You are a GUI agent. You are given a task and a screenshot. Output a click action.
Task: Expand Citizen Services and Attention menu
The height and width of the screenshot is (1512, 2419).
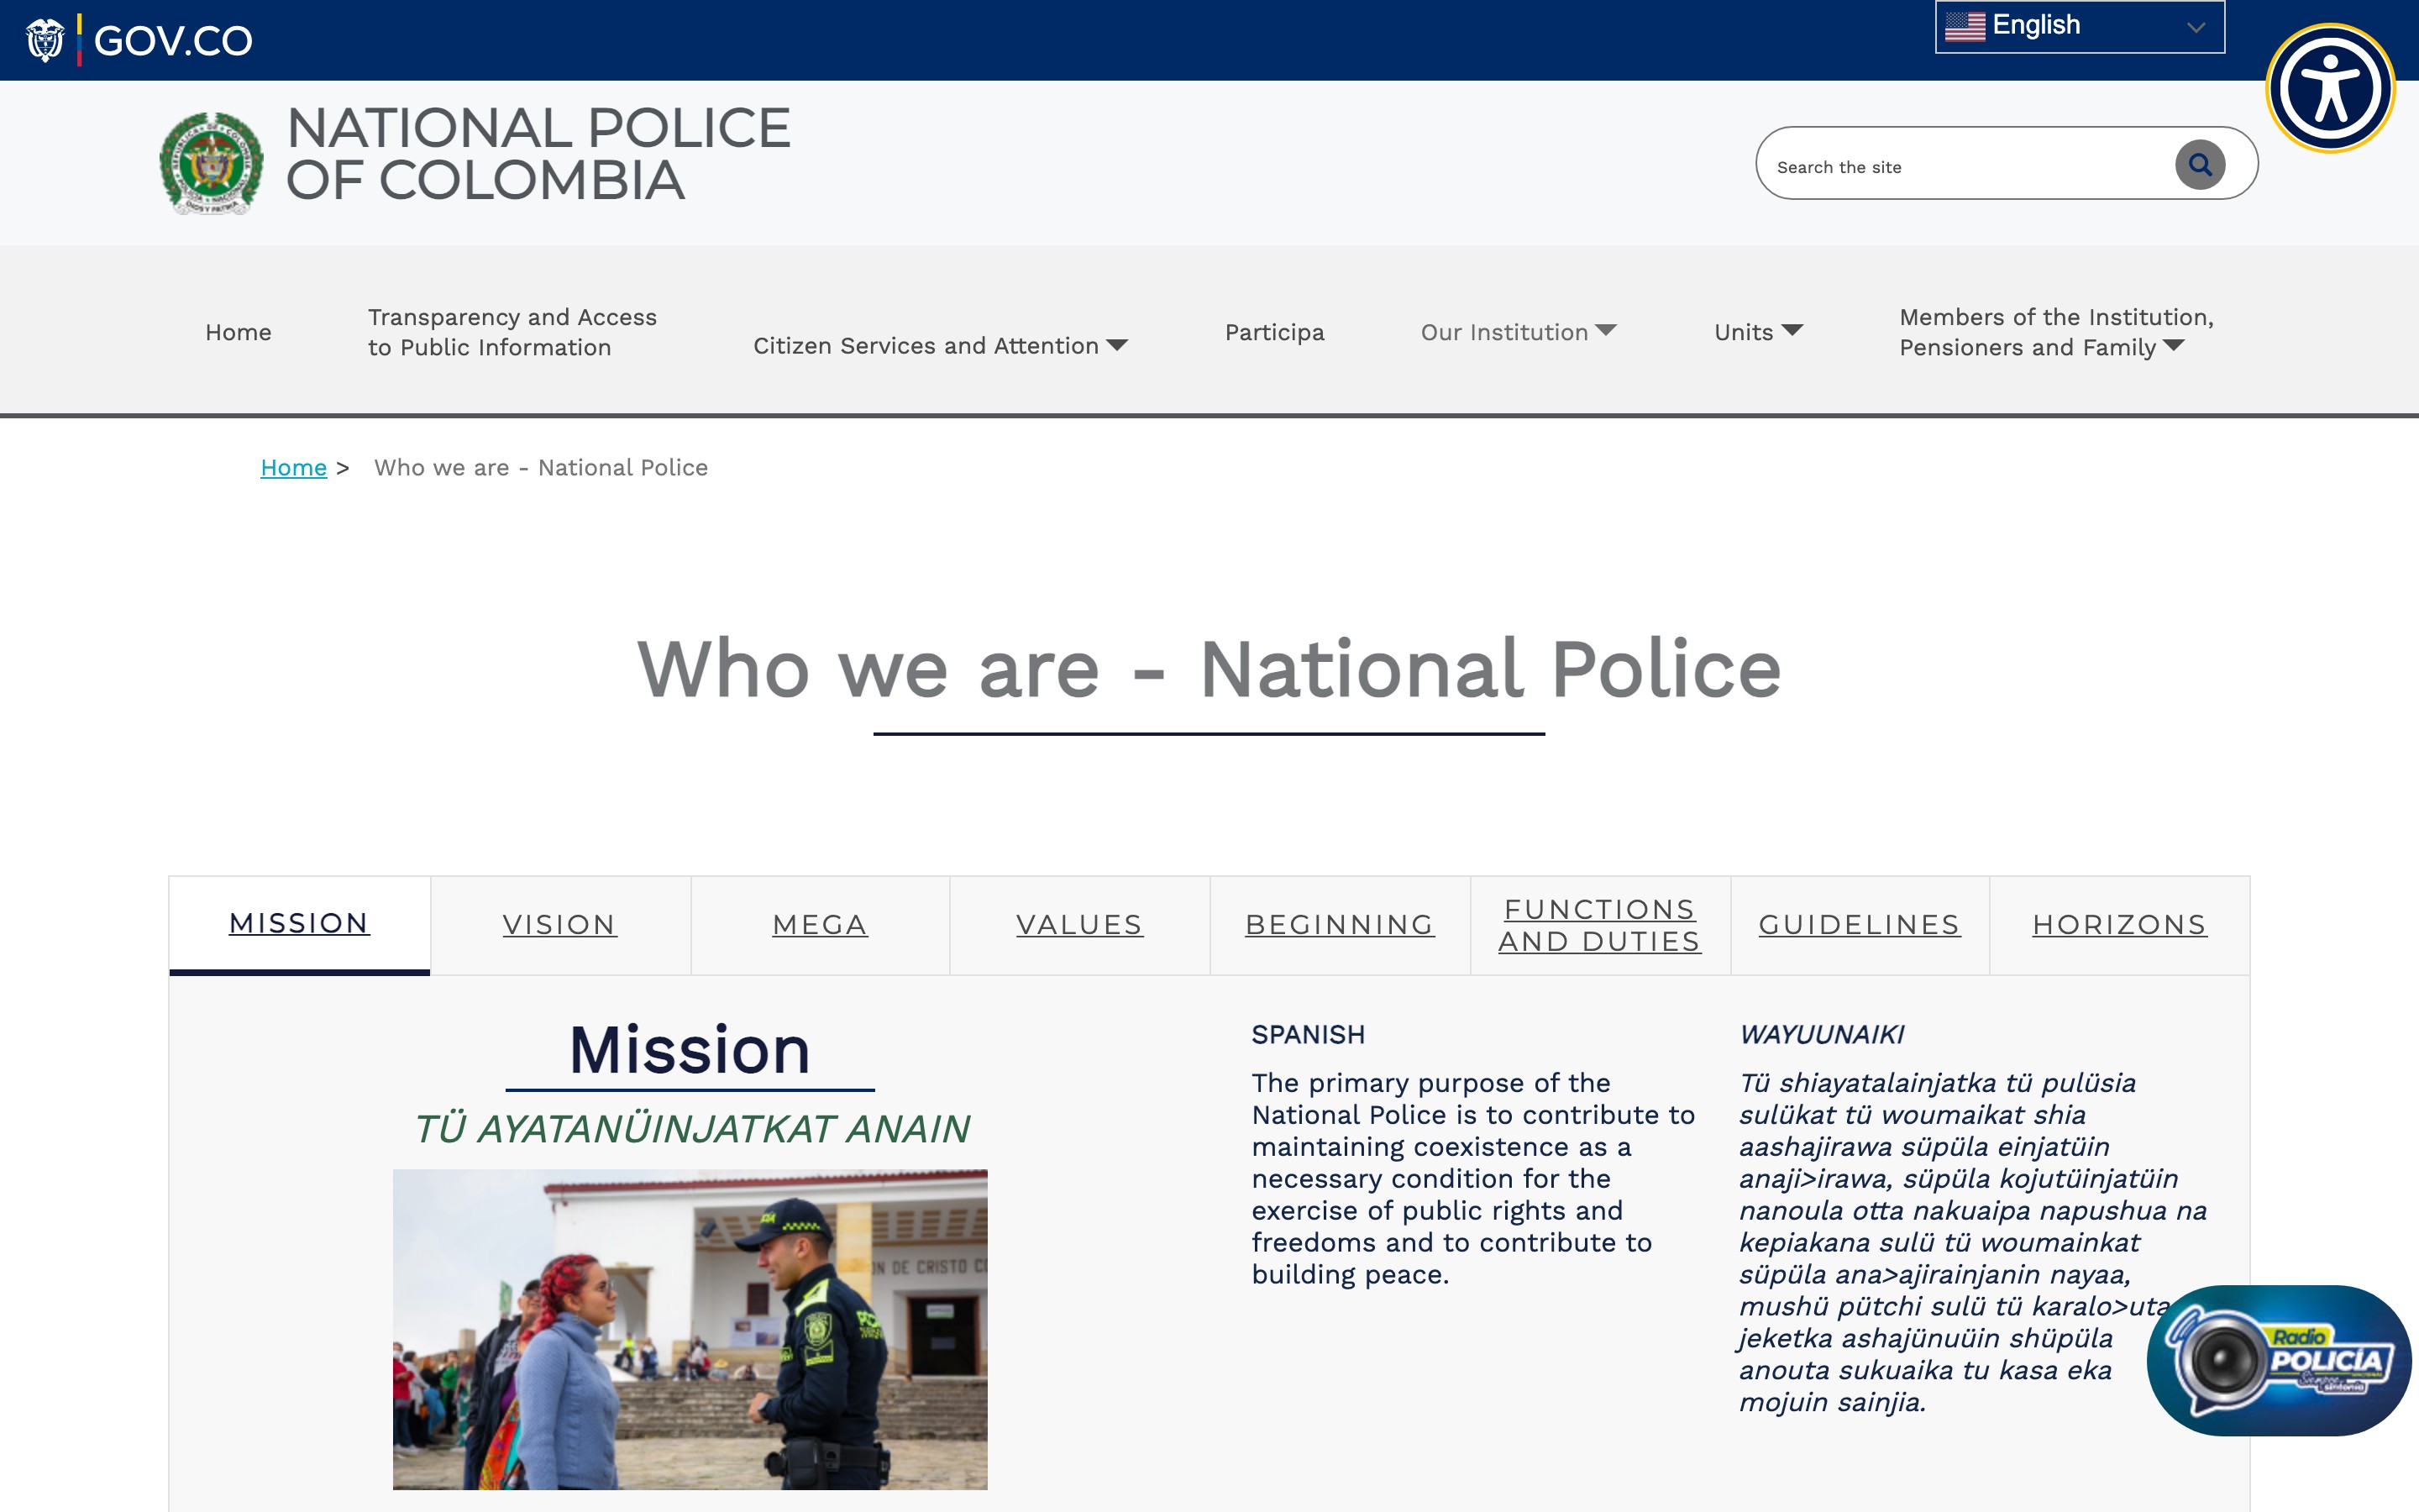pos(940,345)
